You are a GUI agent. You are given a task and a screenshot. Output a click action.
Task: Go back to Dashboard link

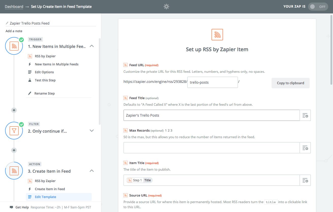[14, 7]
